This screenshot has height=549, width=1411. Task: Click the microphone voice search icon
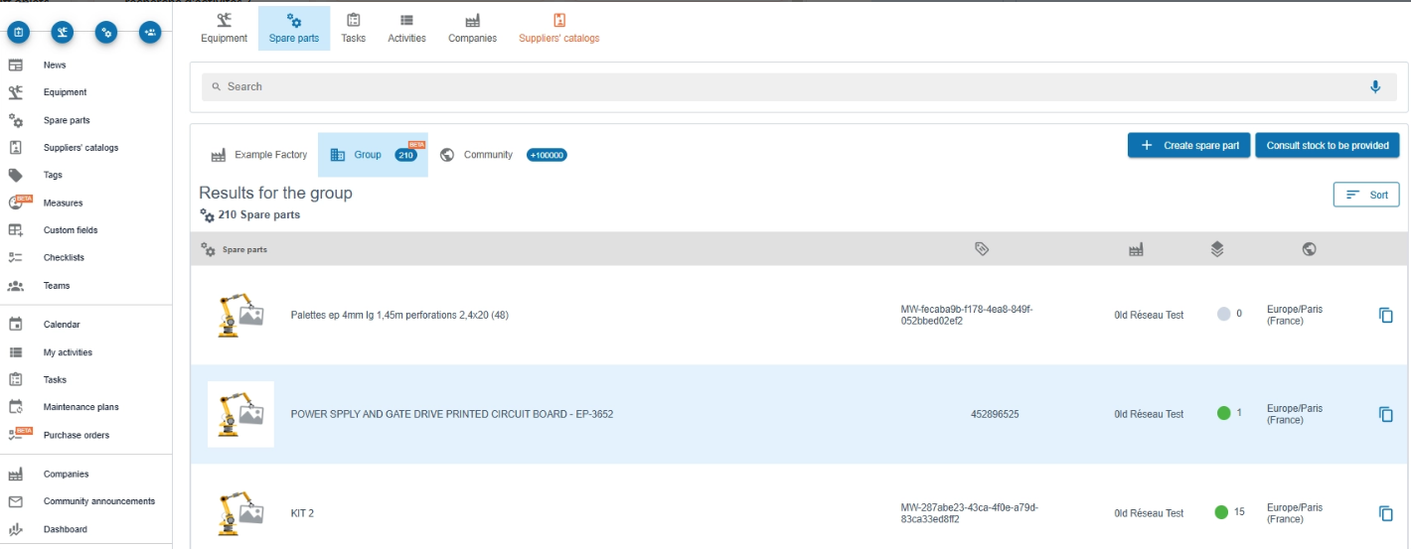[1375, 87]
